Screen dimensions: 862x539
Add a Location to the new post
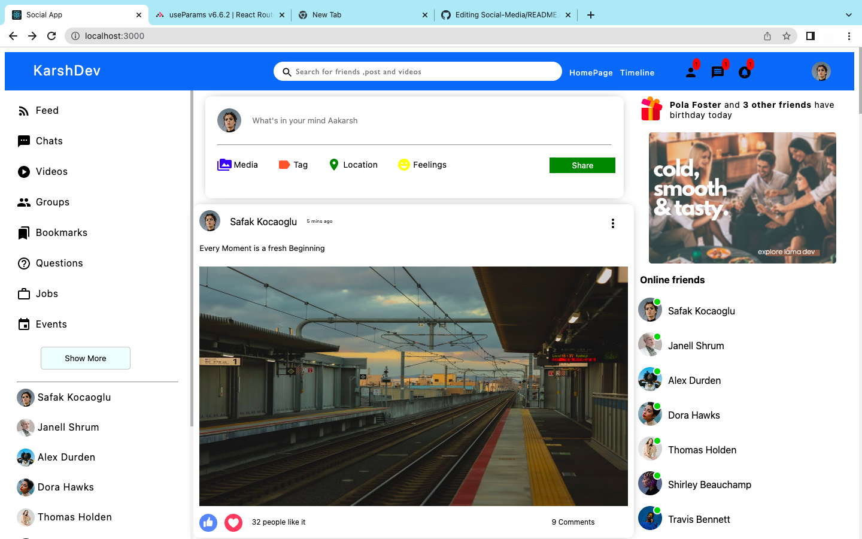[x=353, y=164]
